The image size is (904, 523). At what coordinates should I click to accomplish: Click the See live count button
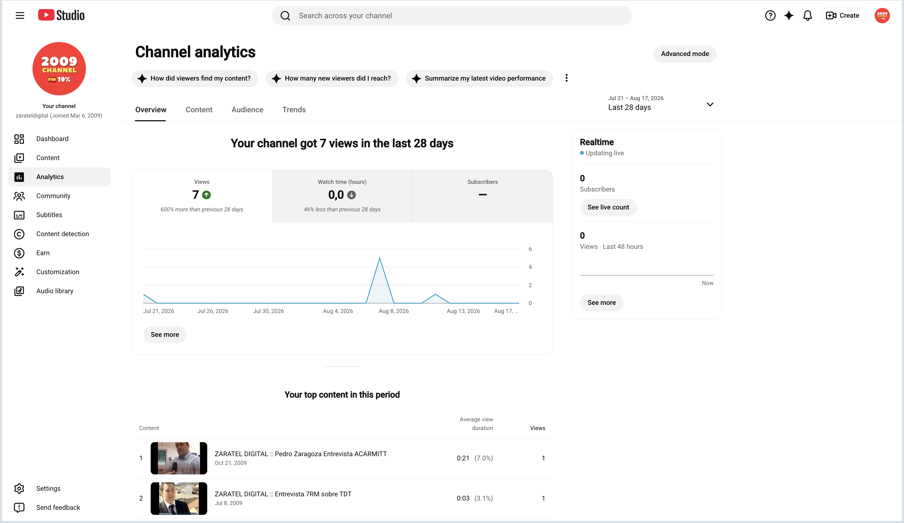[x=608, y=207]
